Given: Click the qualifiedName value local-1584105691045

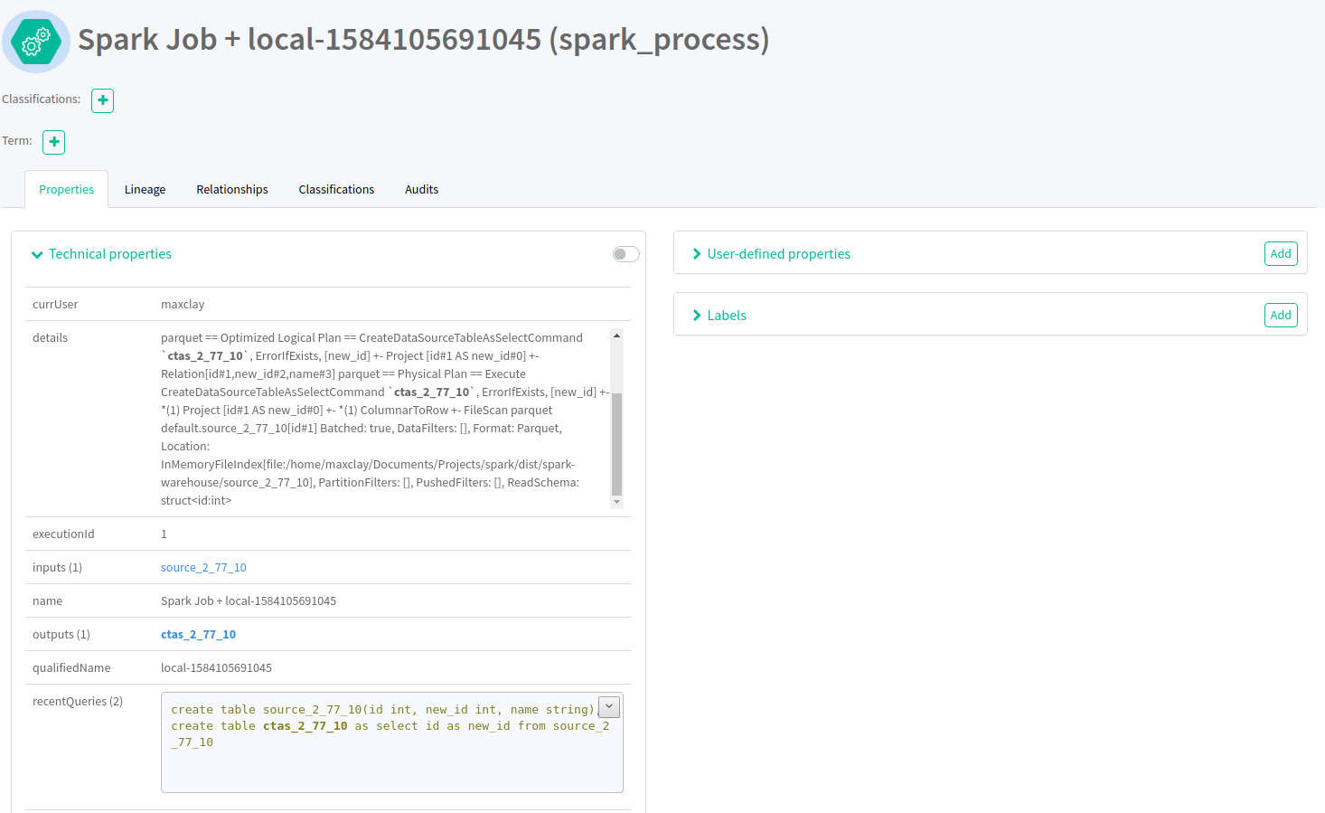Looking at the screenshot, I should click(216, 668).
